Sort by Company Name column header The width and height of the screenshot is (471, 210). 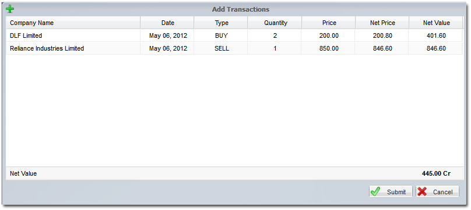point(73,23)
